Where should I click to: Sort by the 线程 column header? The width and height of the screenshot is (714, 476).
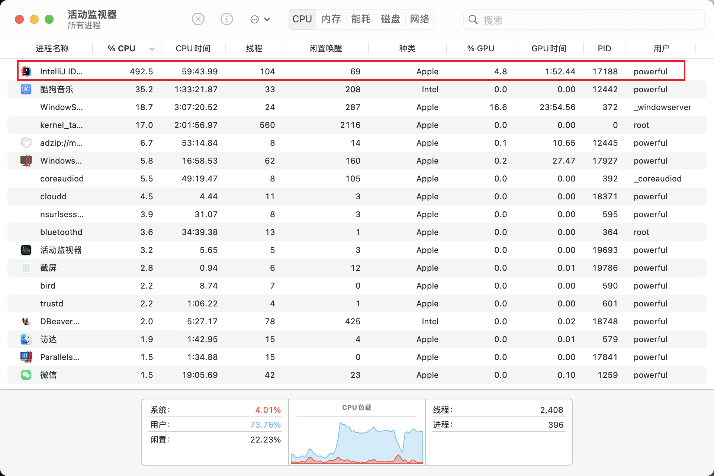254,48
